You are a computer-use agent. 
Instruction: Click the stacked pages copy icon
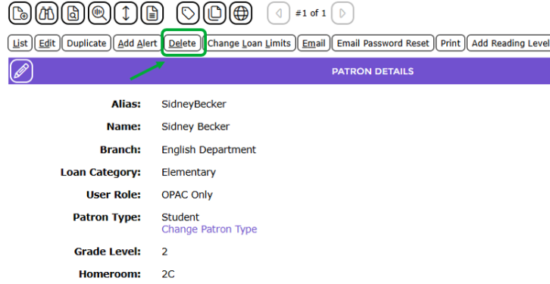click(214, 14)
